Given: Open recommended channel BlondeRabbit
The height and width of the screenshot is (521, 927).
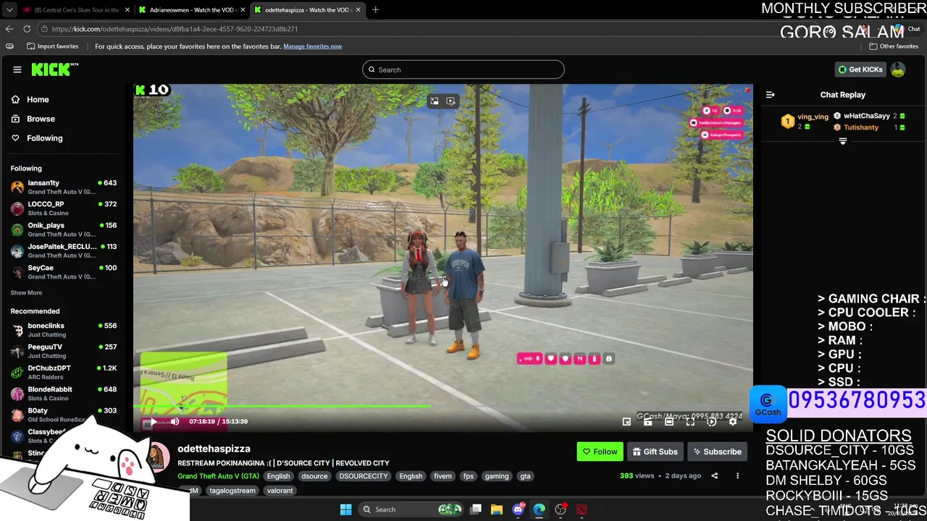Looking at the screenshot, I should click(x=64, y=393).
